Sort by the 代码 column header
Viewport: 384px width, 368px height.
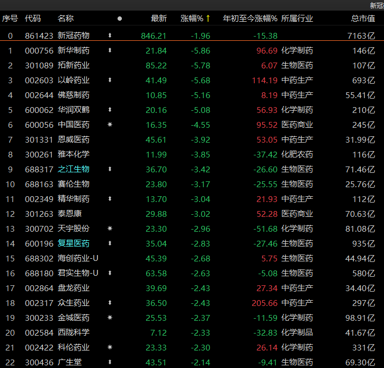[33, 19]
